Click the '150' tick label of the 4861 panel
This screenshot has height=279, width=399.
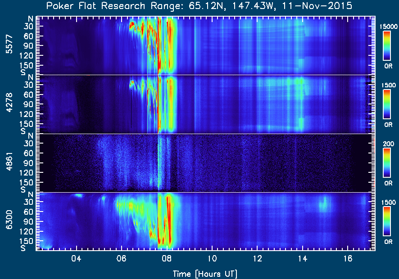[27, 183]
